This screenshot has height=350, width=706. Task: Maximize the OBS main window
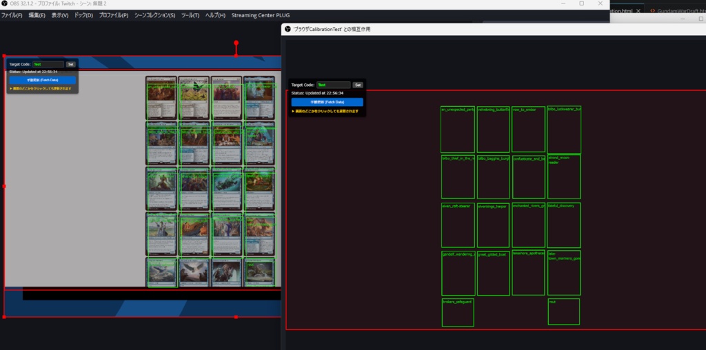point(582,3)
